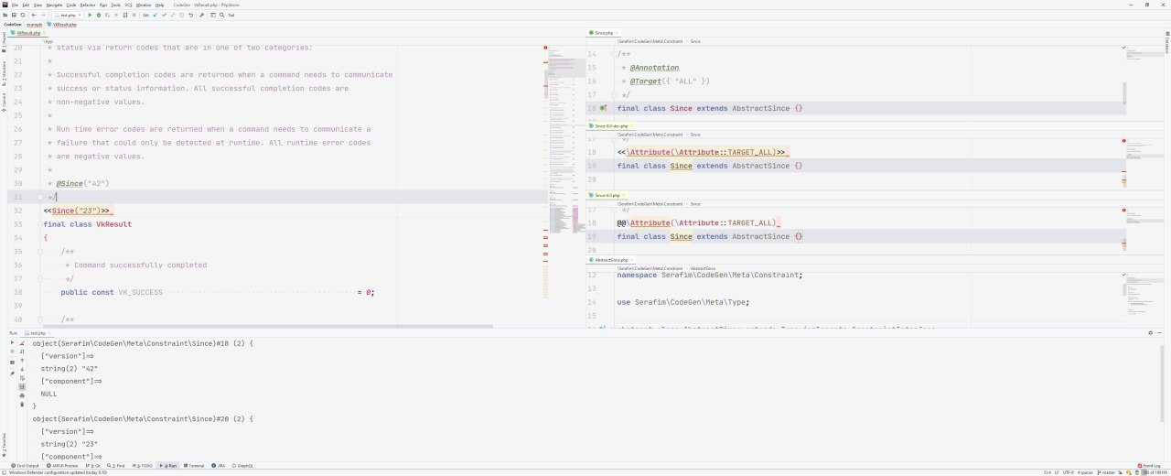Open the Git tool window
This screenshot has width=1171, height=476.
click(x=93, y=466)
